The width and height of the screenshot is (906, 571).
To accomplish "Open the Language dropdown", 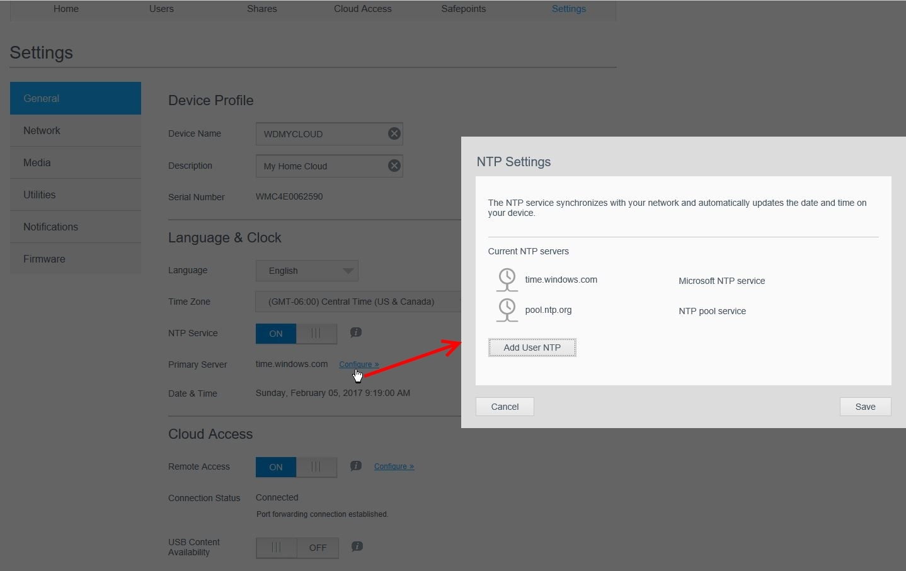I will point(307,271).
